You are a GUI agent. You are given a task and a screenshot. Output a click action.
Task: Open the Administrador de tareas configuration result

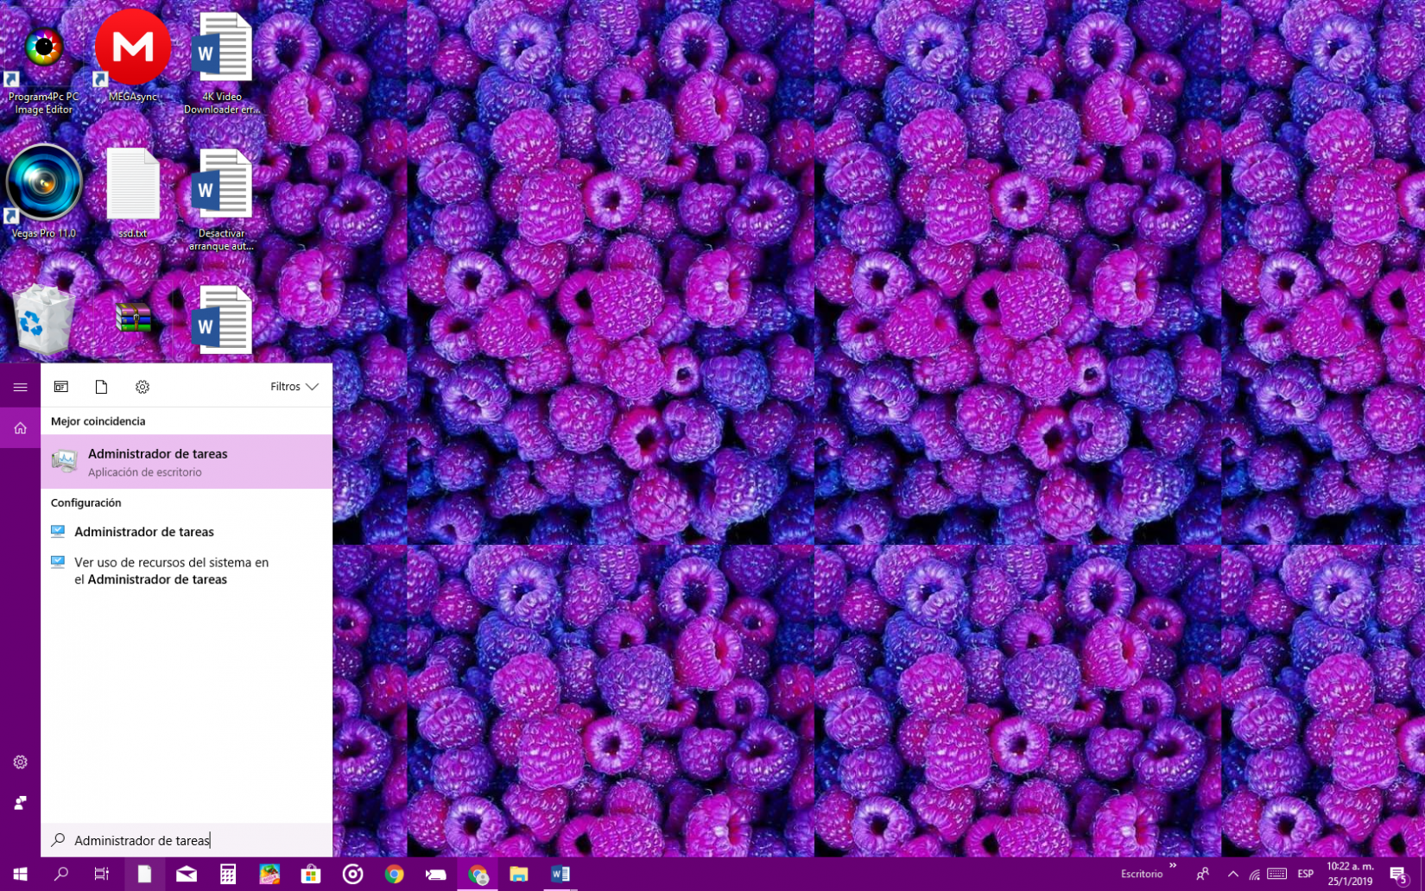187,532
